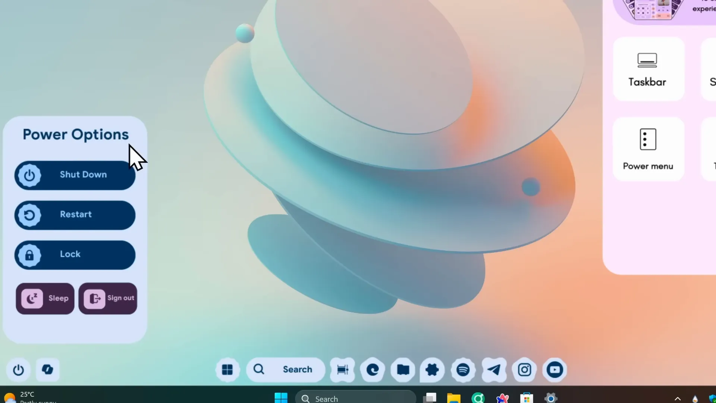Open Microsoft Store on the Windows taskbar
The image size is (716, 403).
527,398
